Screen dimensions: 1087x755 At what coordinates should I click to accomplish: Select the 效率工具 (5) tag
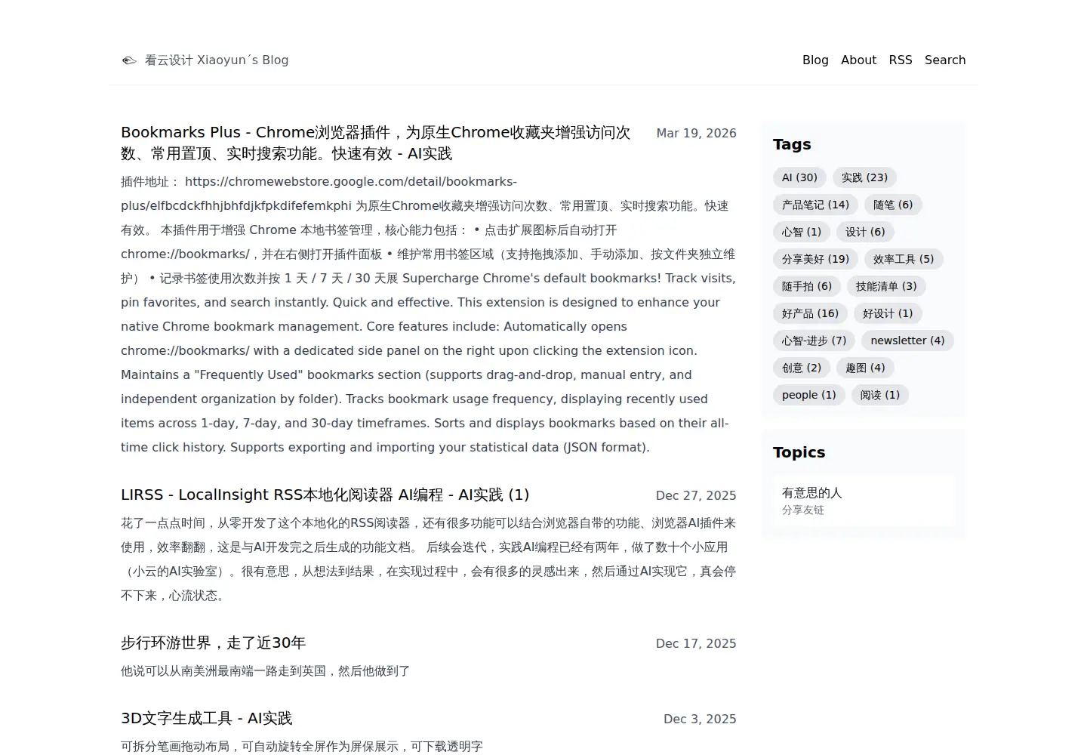[904, 259]
